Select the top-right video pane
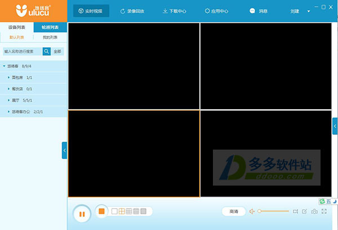 click(266, 66)
